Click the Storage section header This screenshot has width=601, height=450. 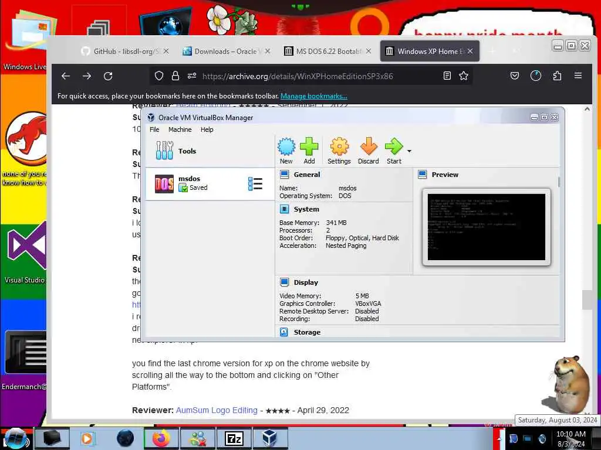(x=306, y=332)
